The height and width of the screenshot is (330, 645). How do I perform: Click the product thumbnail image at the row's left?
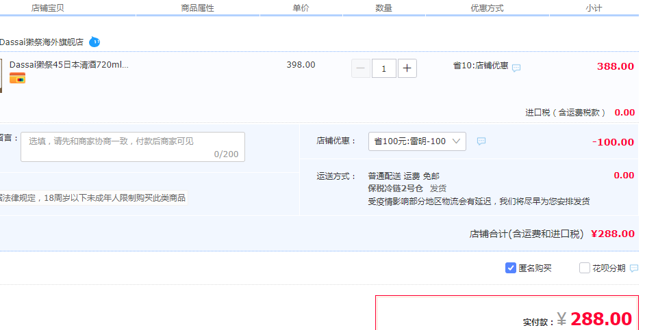tap(1, 76)
